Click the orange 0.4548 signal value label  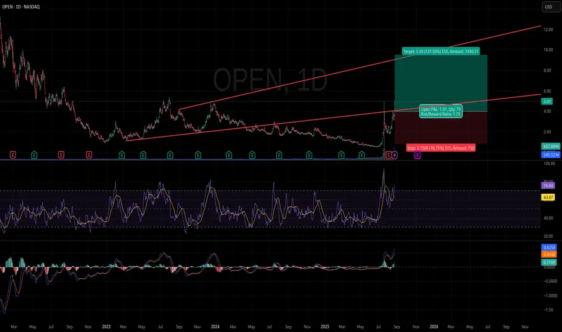coord(549,255)
